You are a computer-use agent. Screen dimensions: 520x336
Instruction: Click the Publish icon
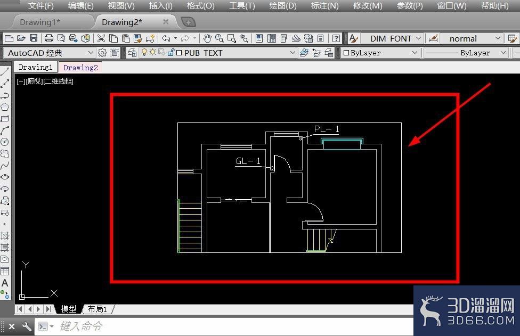[x=74, y=38]
